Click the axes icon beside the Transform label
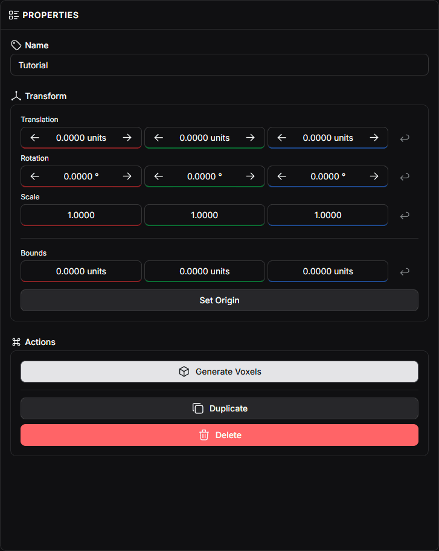This screenshot has width=439, height=551. [15, 96]
